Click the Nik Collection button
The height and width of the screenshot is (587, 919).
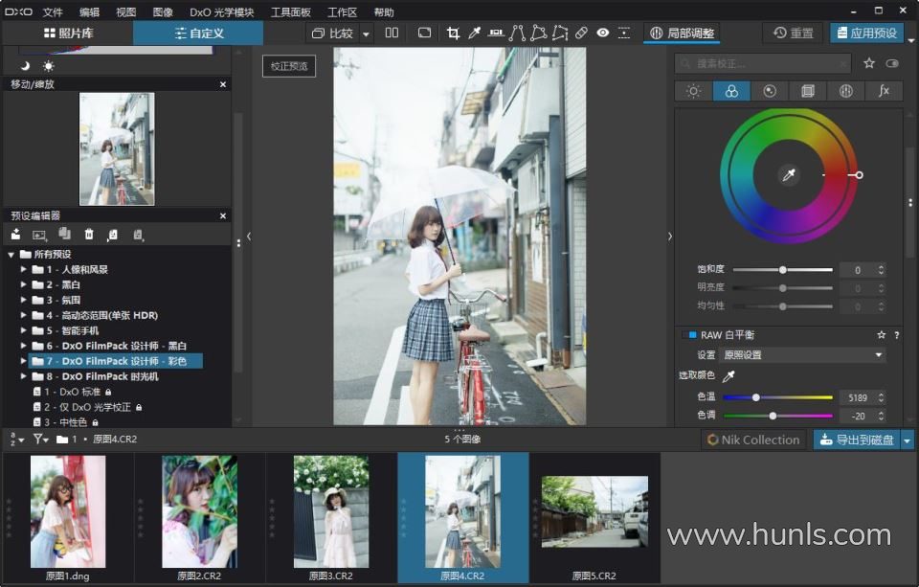pos(752,440)
